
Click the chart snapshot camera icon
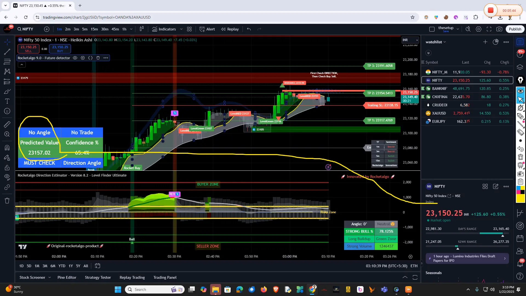coord(499,29)
